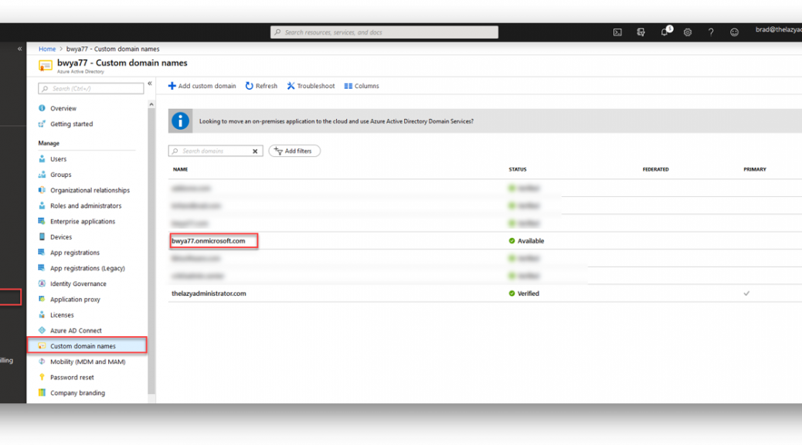Open the Custom domain names menu item
Image resolution: width=802 pixels, height=445 pixels.
[x=87, y=346]
